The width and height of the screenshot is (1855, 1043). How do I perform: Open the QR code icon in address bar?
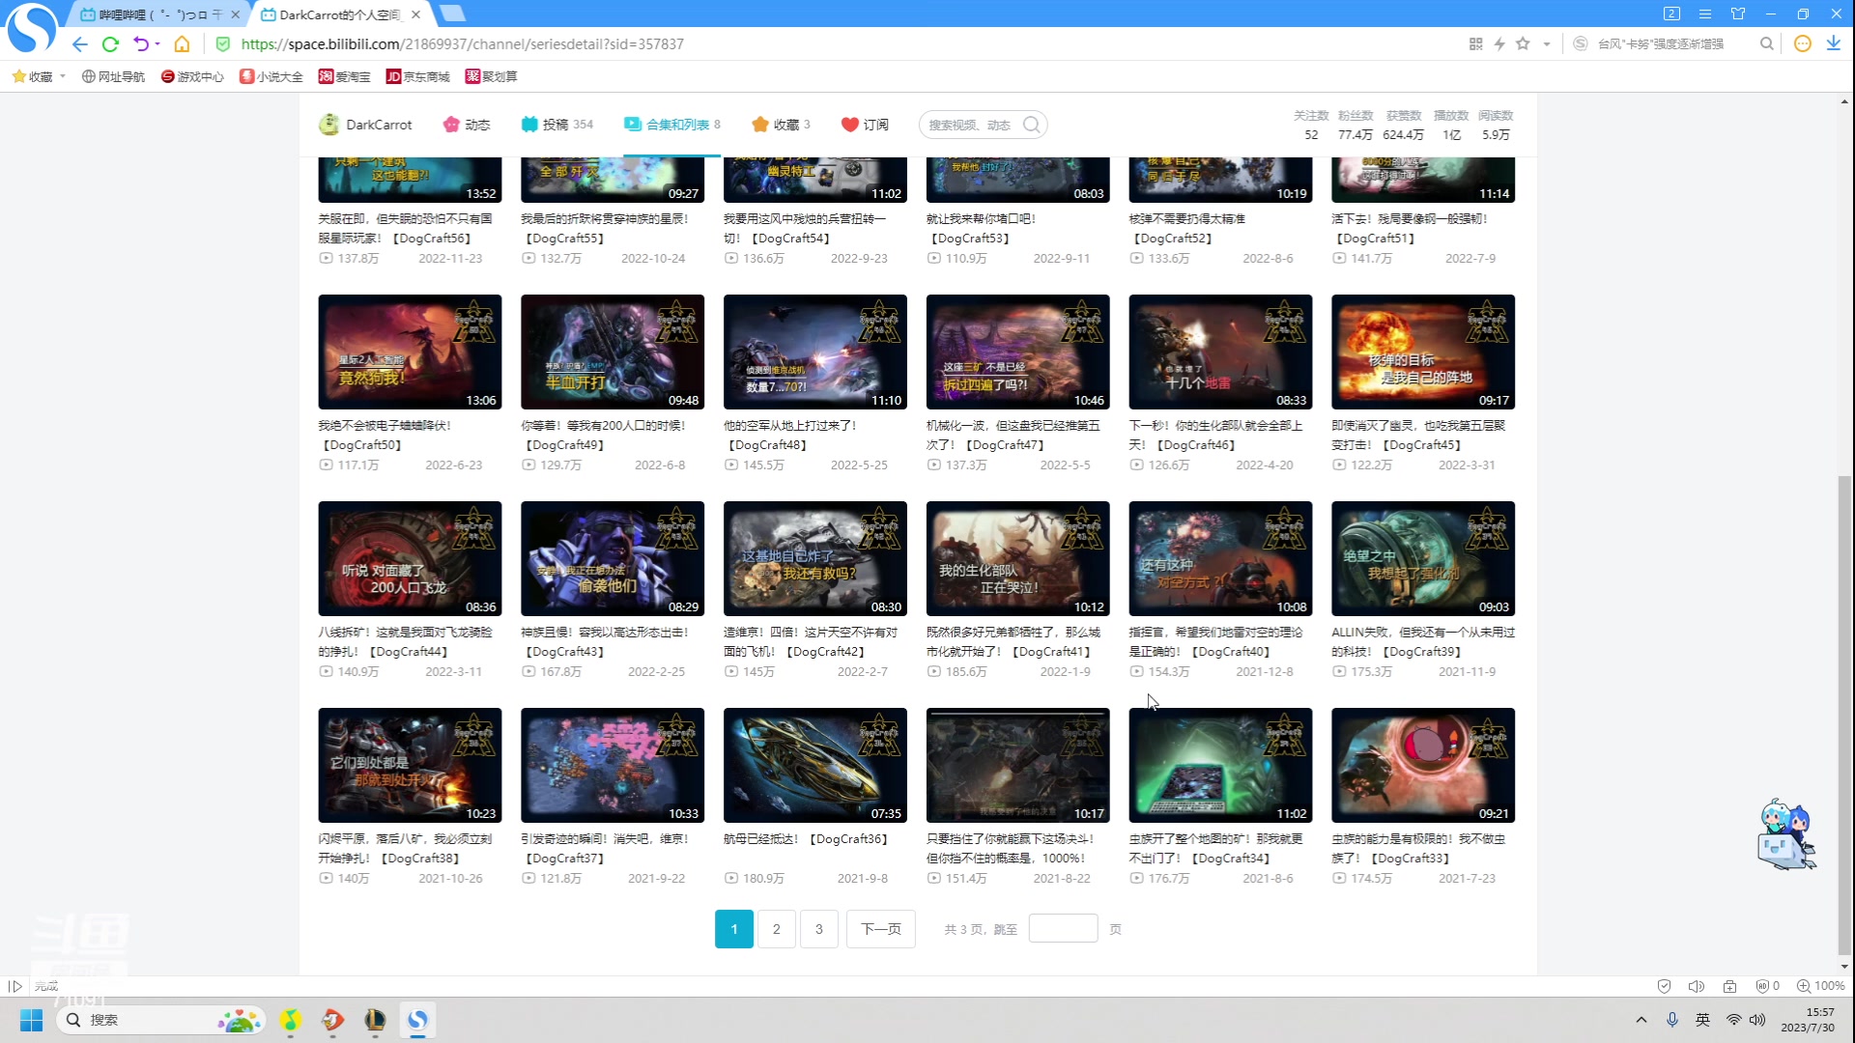pyautogui.click(x=1475, y=44)
